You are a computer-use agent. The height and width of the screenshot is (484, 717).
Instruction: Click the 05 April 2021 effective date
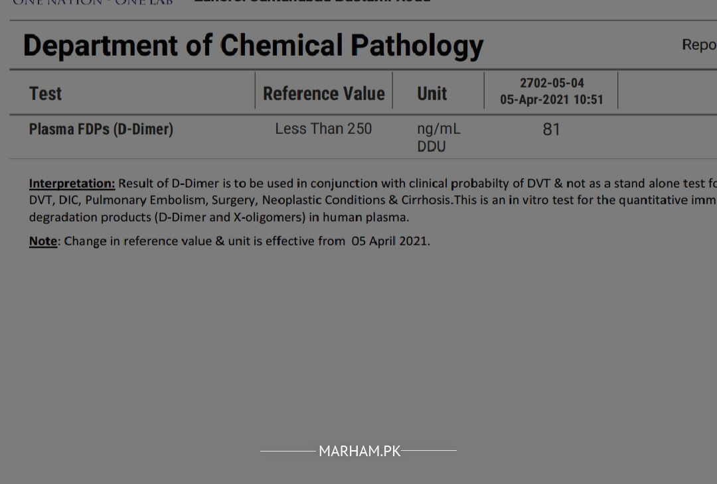click(x=390, y=241)
